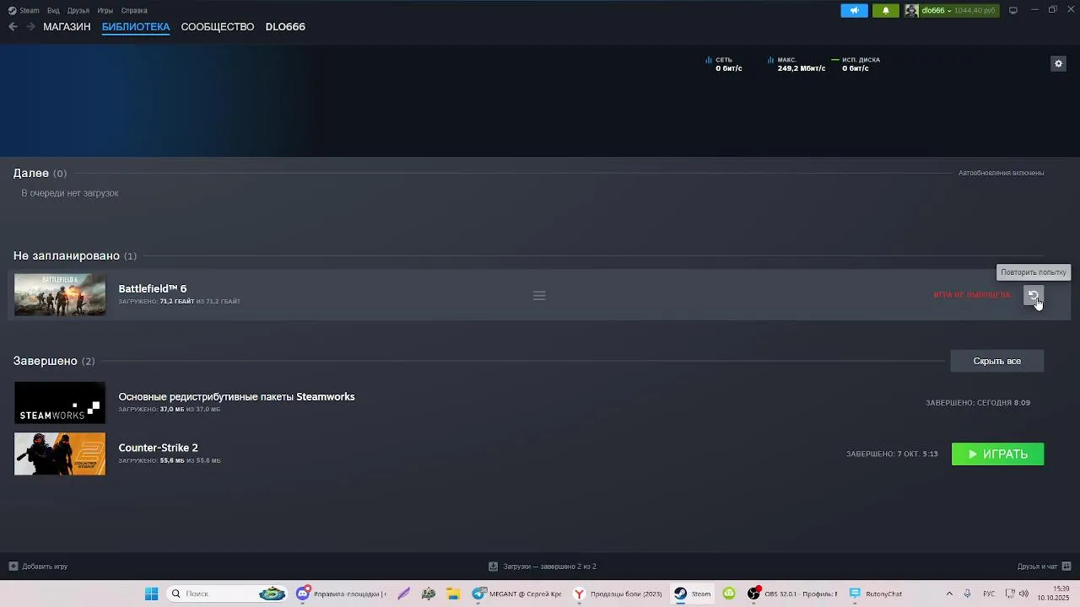Screen dimensions: 1080x607
Task: Go forward with the right arrow
Action: pos(31,27)
